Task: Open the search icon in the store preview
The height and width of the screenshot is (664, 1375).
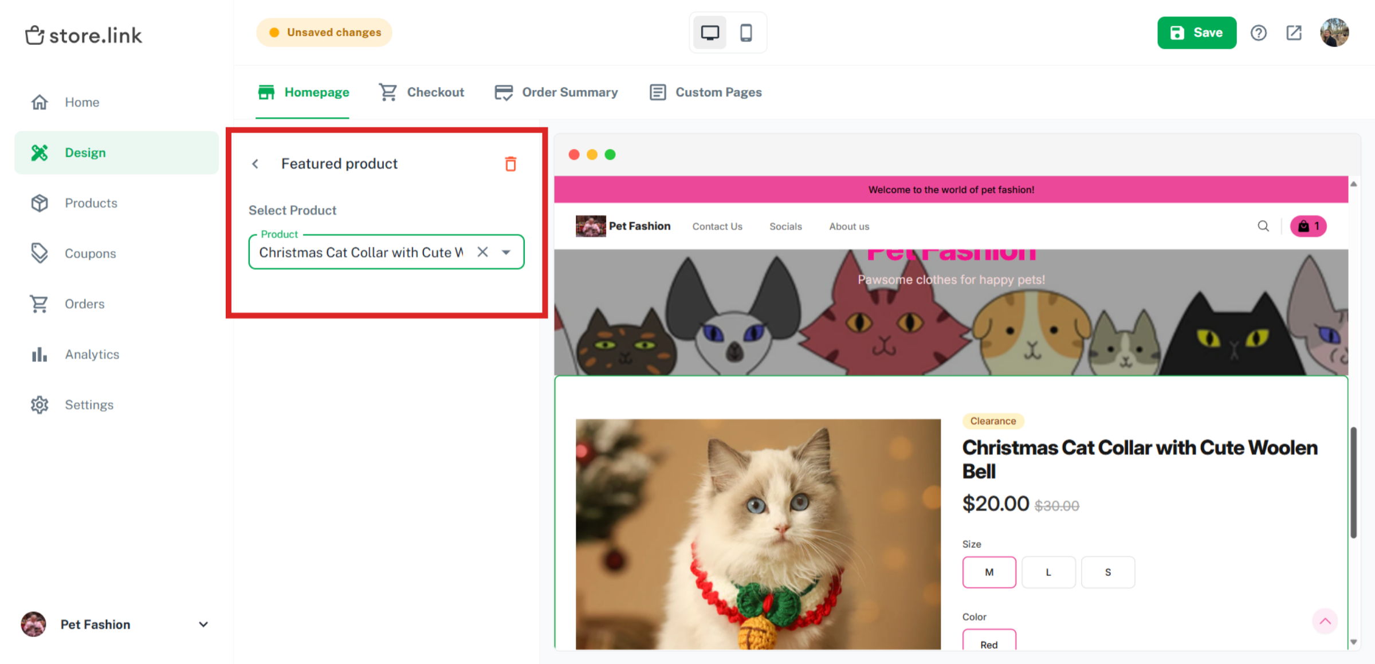Action: [1263, 226]
